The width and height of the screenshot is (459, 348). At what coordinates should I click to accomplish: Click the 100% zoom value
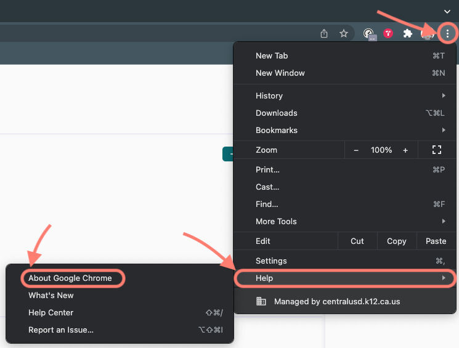point(381,150)
